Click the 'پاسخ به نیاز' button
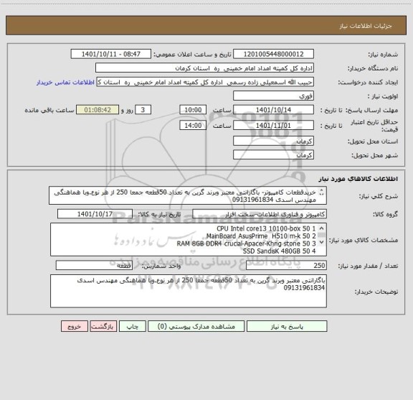413x400 pixels. tap(287, 326)
